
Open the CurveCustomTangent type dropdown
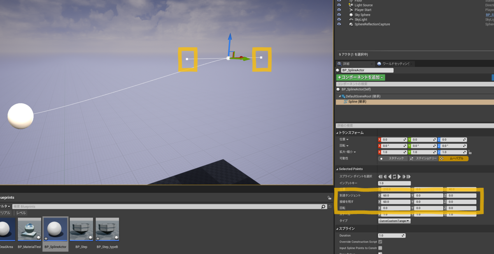click(394, 221)
